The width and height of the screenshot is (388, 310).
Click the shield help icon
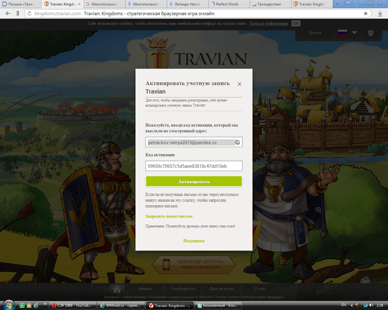[x=371, y=33]
